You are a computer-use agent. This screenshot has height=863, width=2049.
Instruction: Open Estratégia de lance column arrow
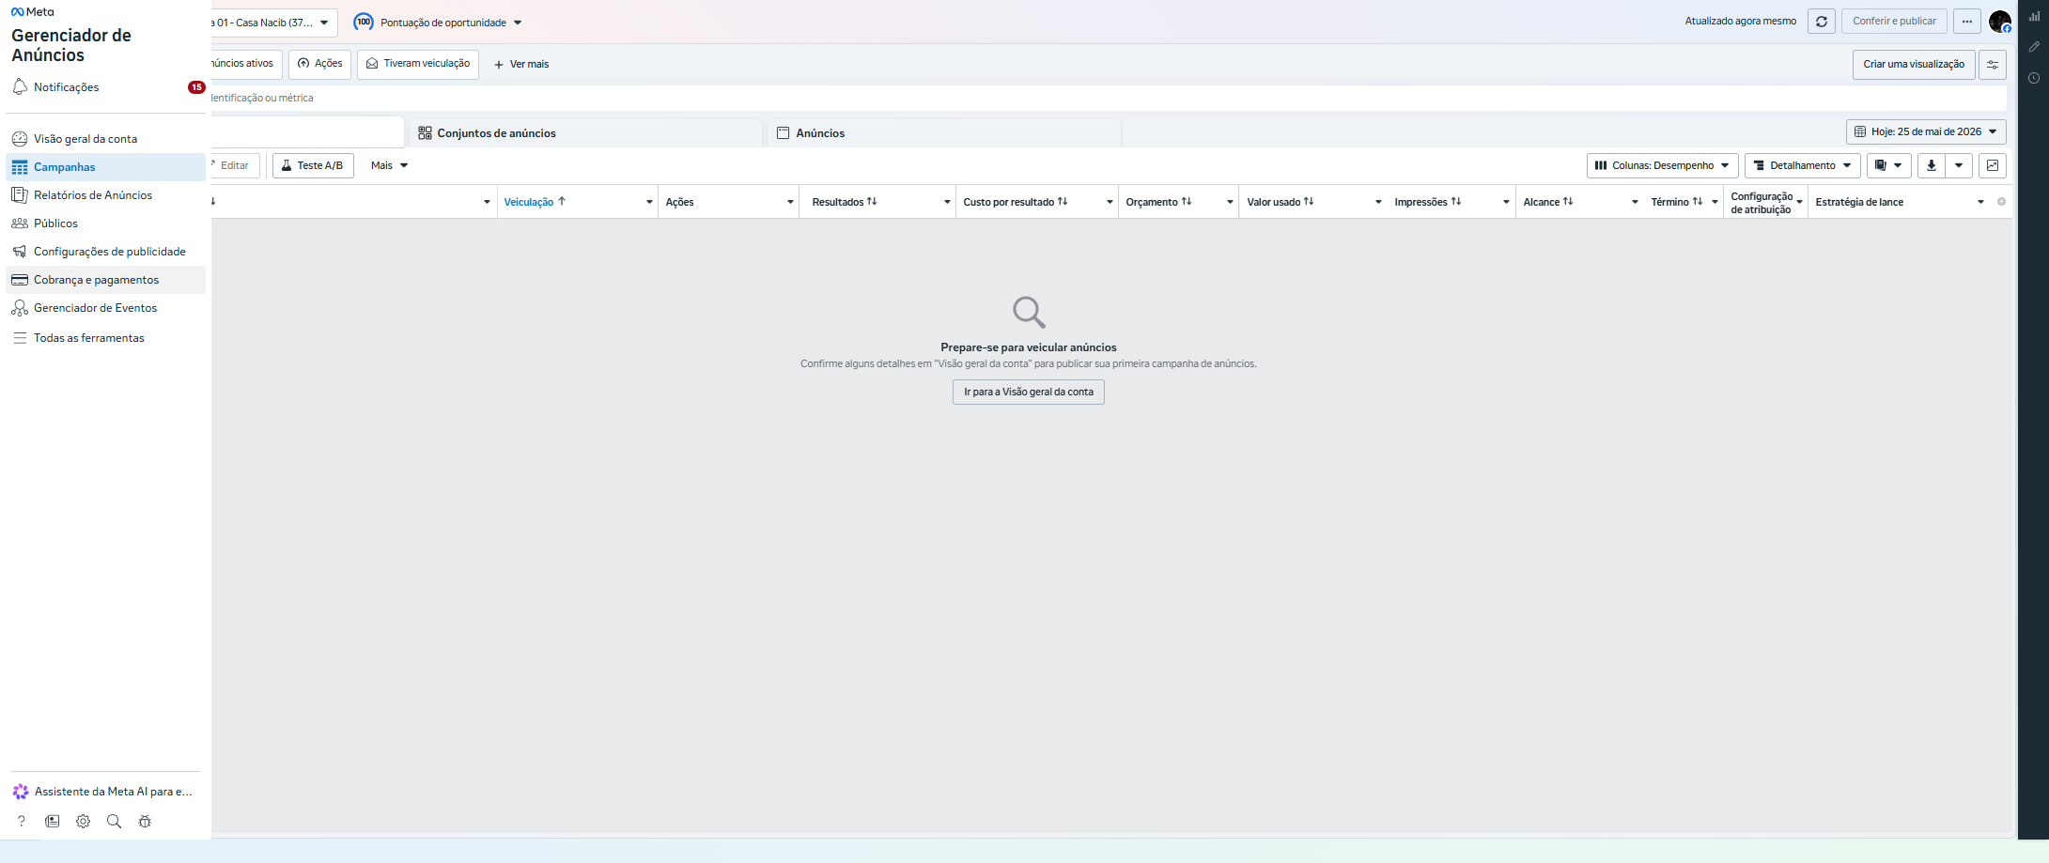click(x=1980, y=202)
